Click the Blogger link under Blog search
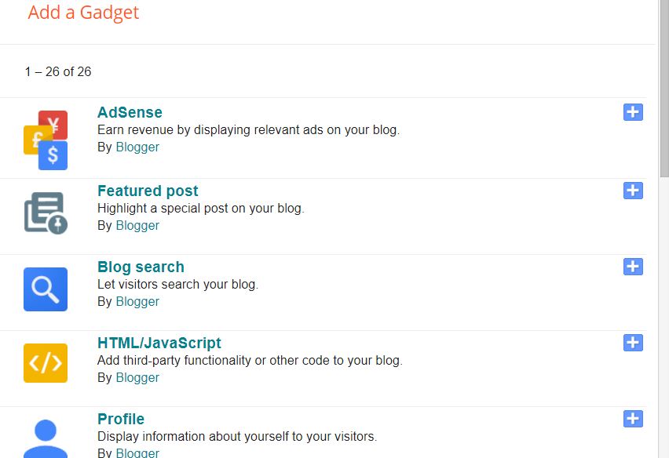 pyautogui.click(x=137, y=301)
